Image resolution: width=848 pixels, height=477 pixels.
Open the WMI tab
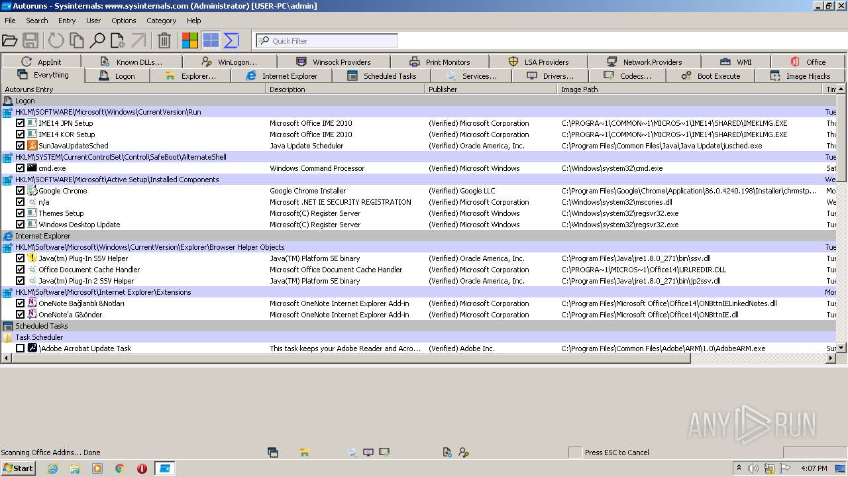pos(735,62)
